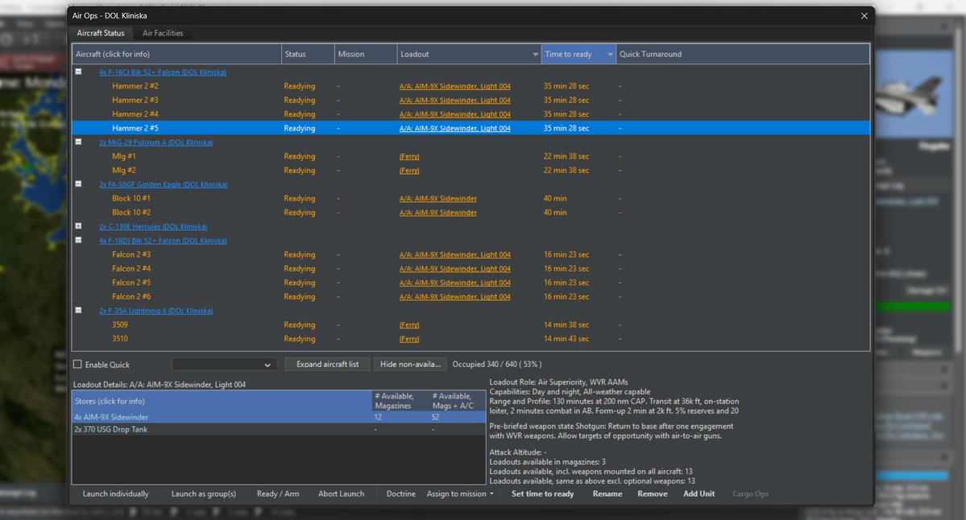The width and height of the screenshot is (966, 520).
Task: Open loadout link for Hammer 2 #3
Action: pyautogui.click(x=454, y=101)
